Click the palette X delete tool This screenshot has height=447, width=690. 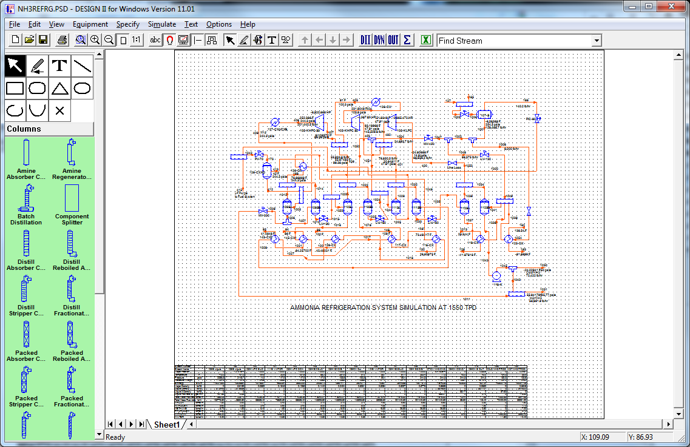point(60,110)
